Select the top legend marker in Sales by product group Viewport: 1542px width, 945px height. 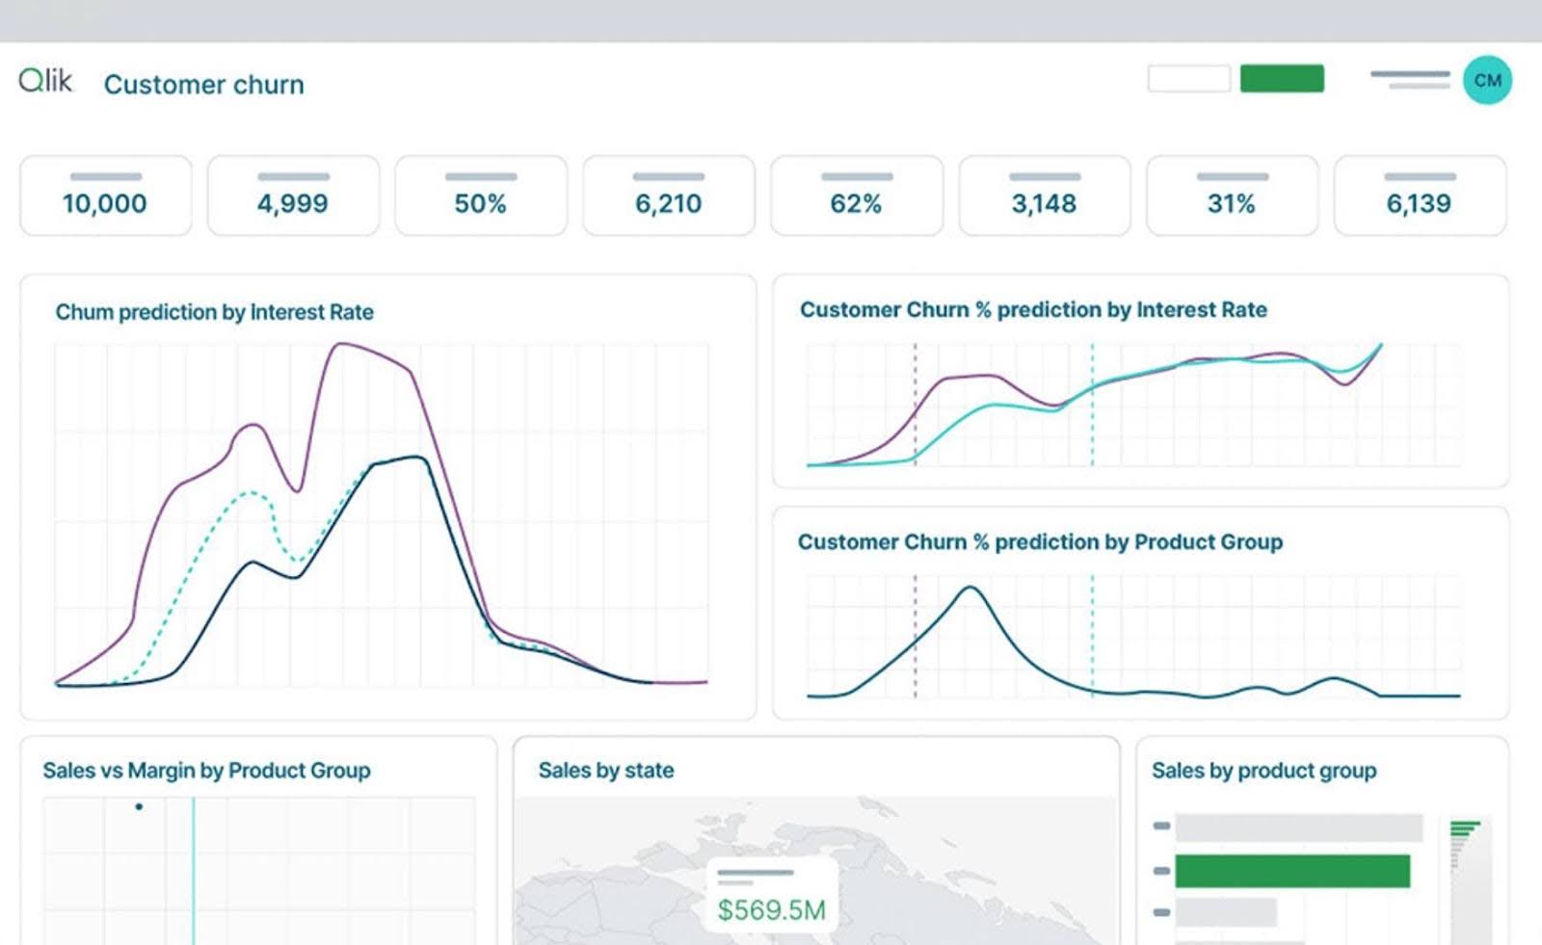point(1159,825)
